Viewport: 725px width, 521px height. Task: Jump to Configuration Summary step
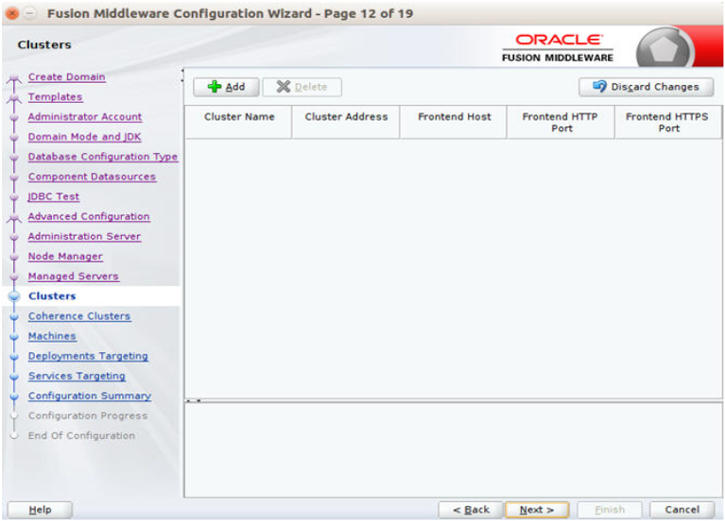[89, 395]
